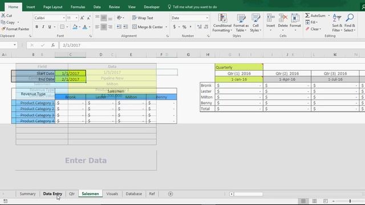Open Conditional Formatting
The width and height of the screenshot is (365, 205).
[222, 23]
